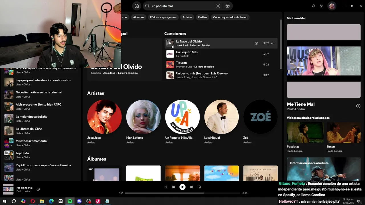Open the Windows notification center icon

[359, 201]
